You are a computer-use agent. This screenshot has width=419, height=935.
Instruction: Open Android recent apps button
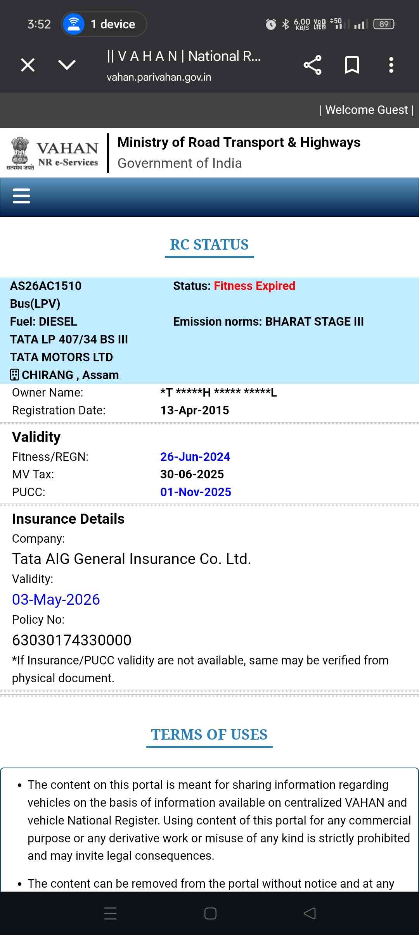111,913
